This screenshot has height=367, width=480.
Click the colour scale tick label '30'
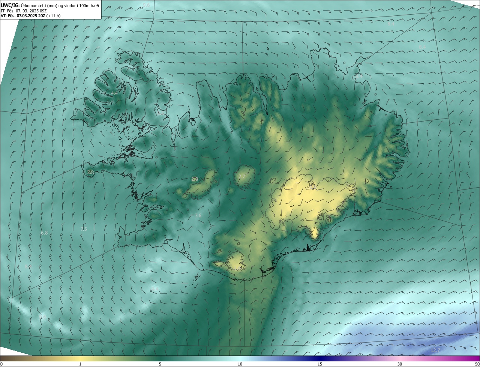point(400,364)
